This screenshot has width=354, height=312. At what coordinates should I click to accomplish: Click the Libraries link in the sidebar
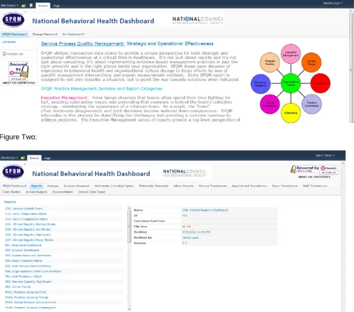click(9, 42)
